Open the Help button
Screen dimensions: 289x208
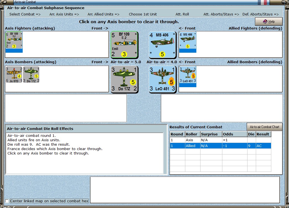click(269, 22)
